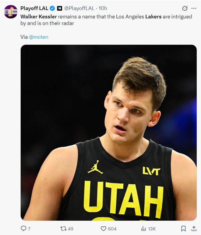Open the 10h timestamp permalink
201x235 pixels.
(x=103, y=8)
